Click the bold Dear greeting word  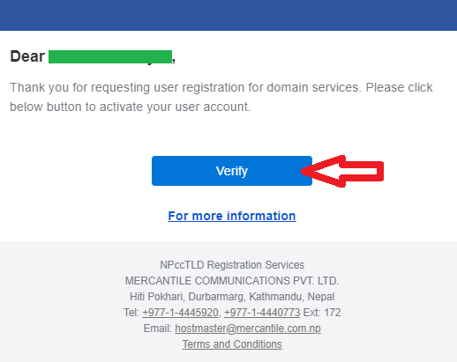[x=27, y=56]
